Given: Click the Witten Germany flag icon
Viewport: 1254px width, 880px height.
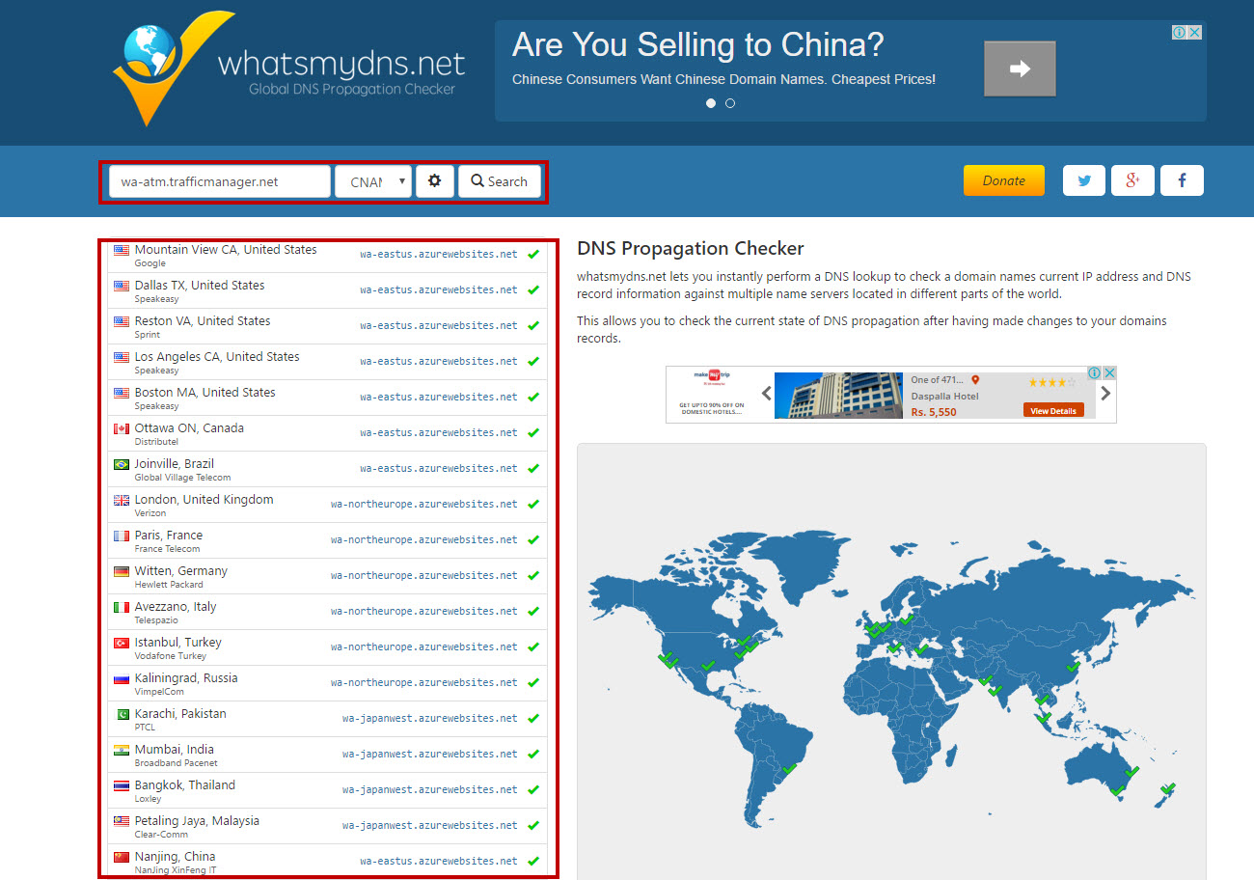Looking at the screenshot, I should 122,571.
